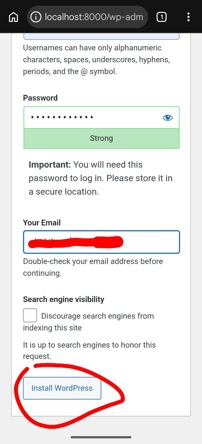This screenshot has width=202, height=444.
Task: Click the Strong password strength indicator
Action: point(101,138)
